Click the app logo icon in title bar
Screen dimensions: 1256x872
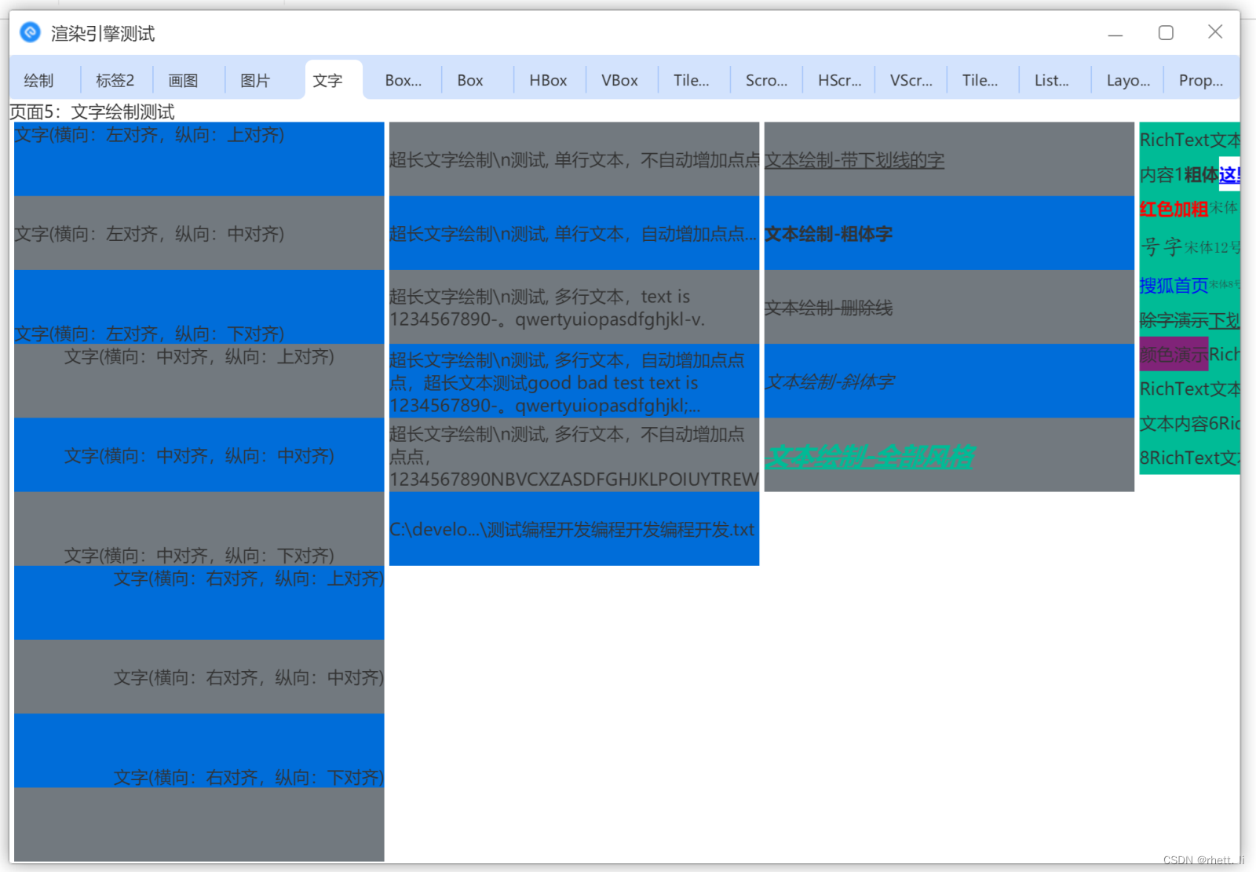pos(30,32)
